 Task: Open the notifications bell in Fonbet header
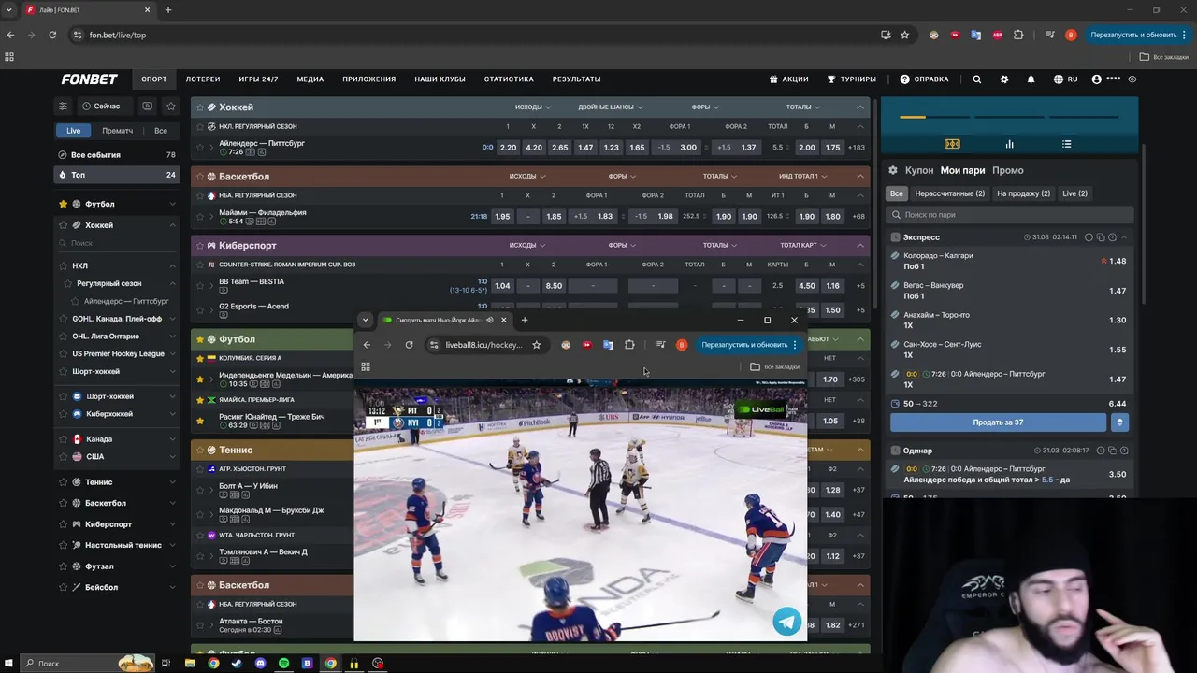pos(1031,79)
